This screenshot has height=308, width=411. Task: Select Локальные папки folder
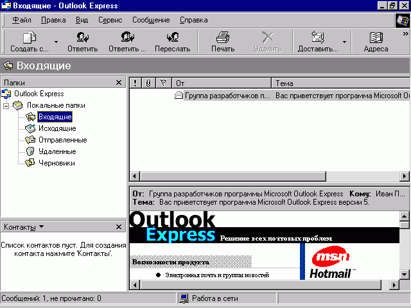(56, 105)
